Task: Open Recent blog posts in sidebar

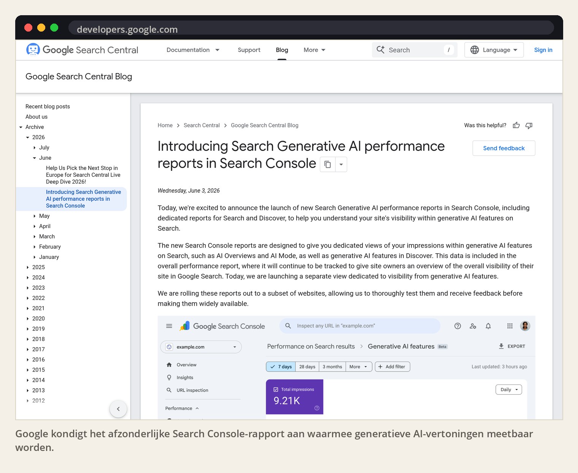Action: click(48, 106)
